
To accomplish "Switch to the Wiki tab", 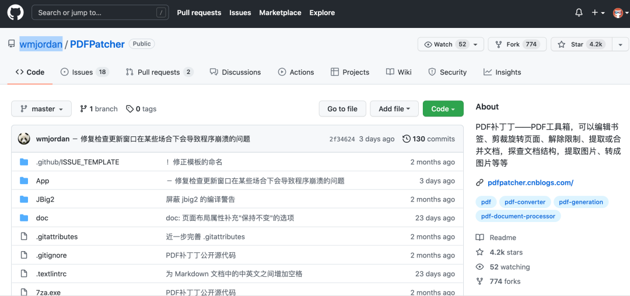I will [x=398, y=72].
